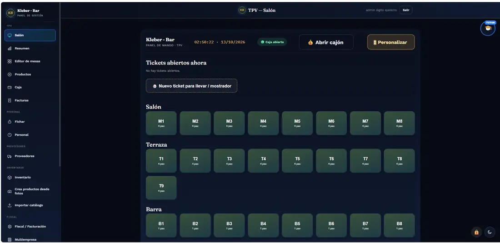
Task: Open table M1 in Salón
Action: pyautogui.click(x=161, y=123)
